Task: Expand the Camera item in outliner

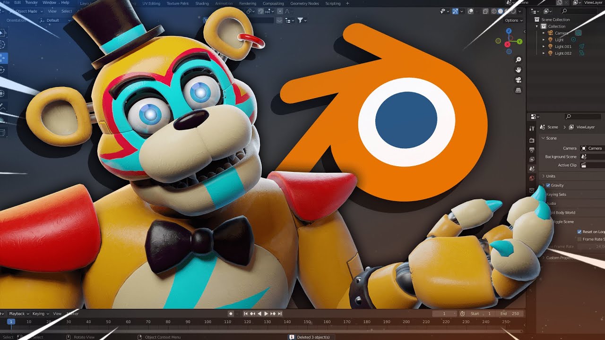Action: tap(544, 33)
